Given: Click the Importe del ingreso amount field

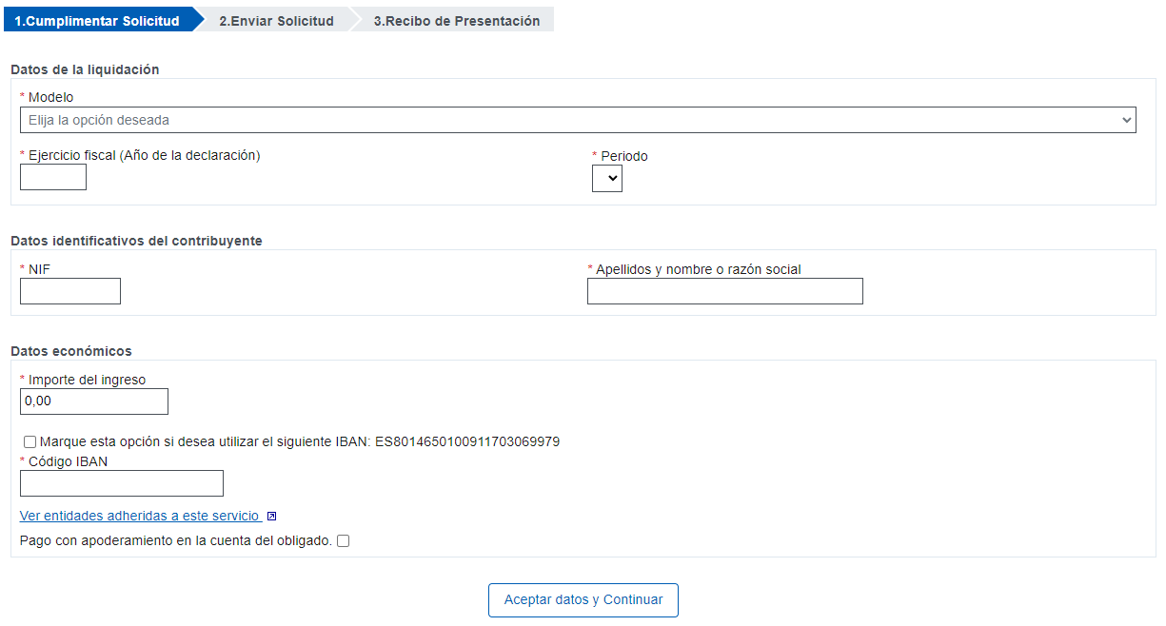Looking at the screenshot, I should [94, 401].
